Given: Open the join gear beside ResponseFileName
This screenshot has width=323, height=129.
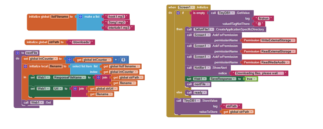Looking at the screenshot, I should [98, 77].
